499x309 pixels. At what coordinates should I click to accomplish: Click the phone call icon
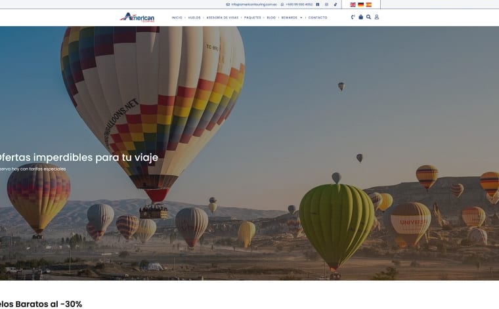click(x=353, y=17)
